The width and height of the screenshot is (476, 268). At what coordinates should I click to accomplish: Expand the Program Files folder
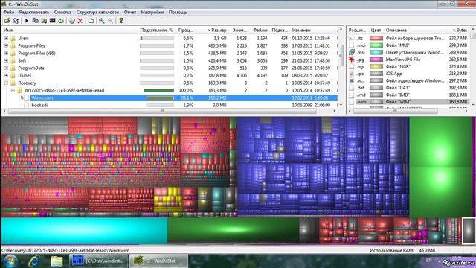6,45
